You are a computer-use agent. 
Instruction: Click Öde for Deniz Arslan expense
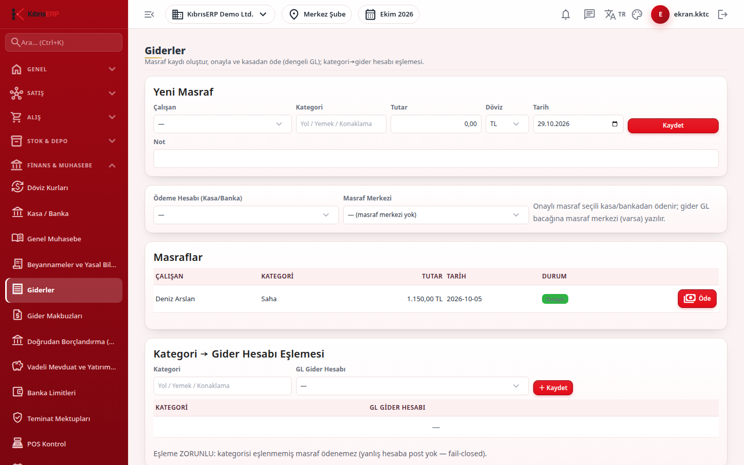pyautogui.click(x=697, y=299)
